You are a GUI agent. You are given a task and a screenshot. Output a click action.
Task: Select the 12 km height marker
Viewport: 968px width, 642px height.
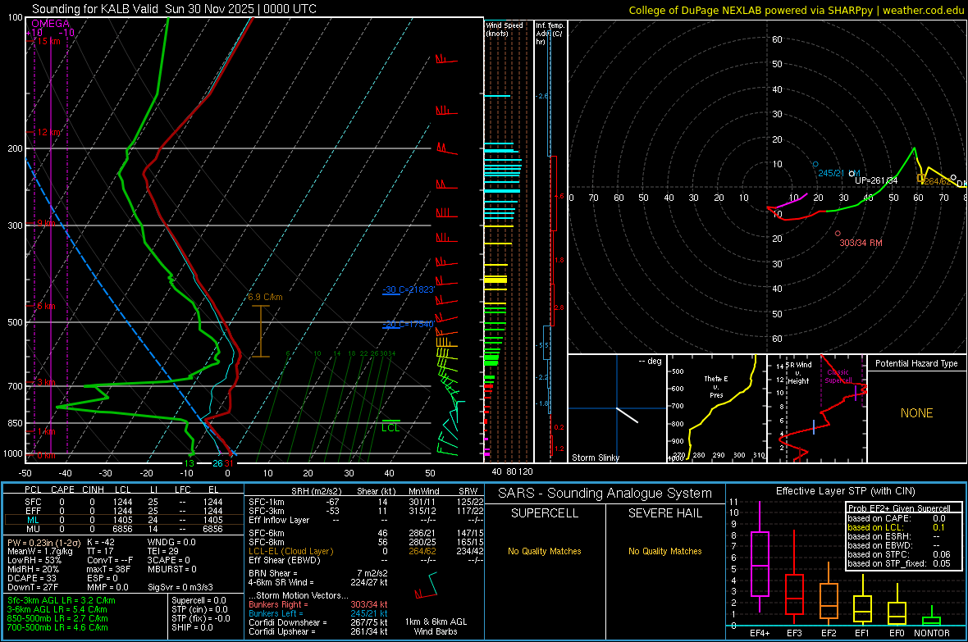[48, 132]
